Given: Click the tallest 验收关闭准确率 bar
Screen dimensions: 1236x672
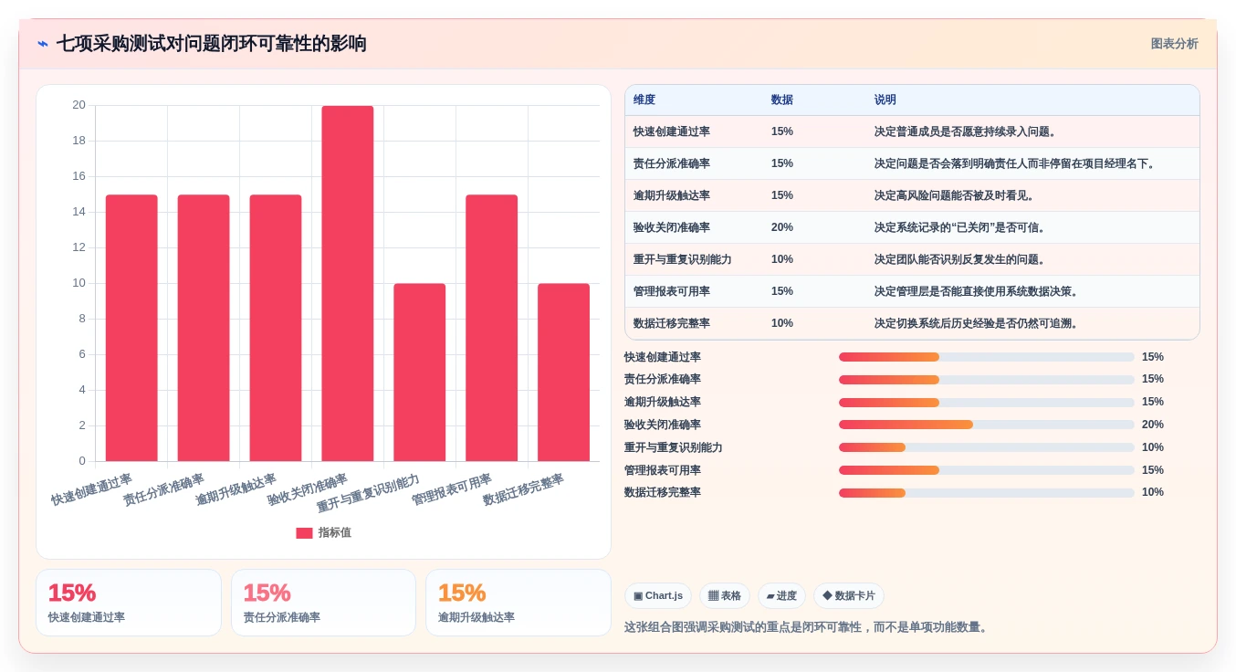Looking at the screenshot, I should (x=348, y=283).
